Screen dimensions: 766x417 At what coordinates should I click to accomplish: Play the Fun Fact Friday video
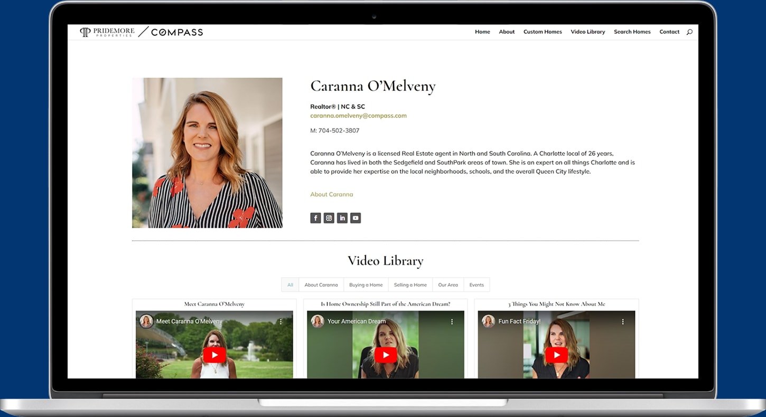(556, 355)
